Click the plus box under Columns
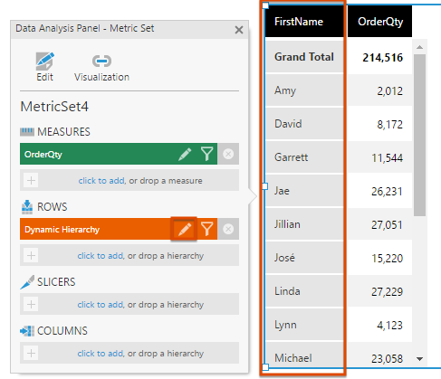 click(31, 353)
